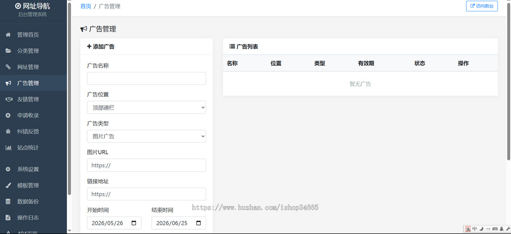Open calendar picker for 开始时间 date

pos(134,223)
